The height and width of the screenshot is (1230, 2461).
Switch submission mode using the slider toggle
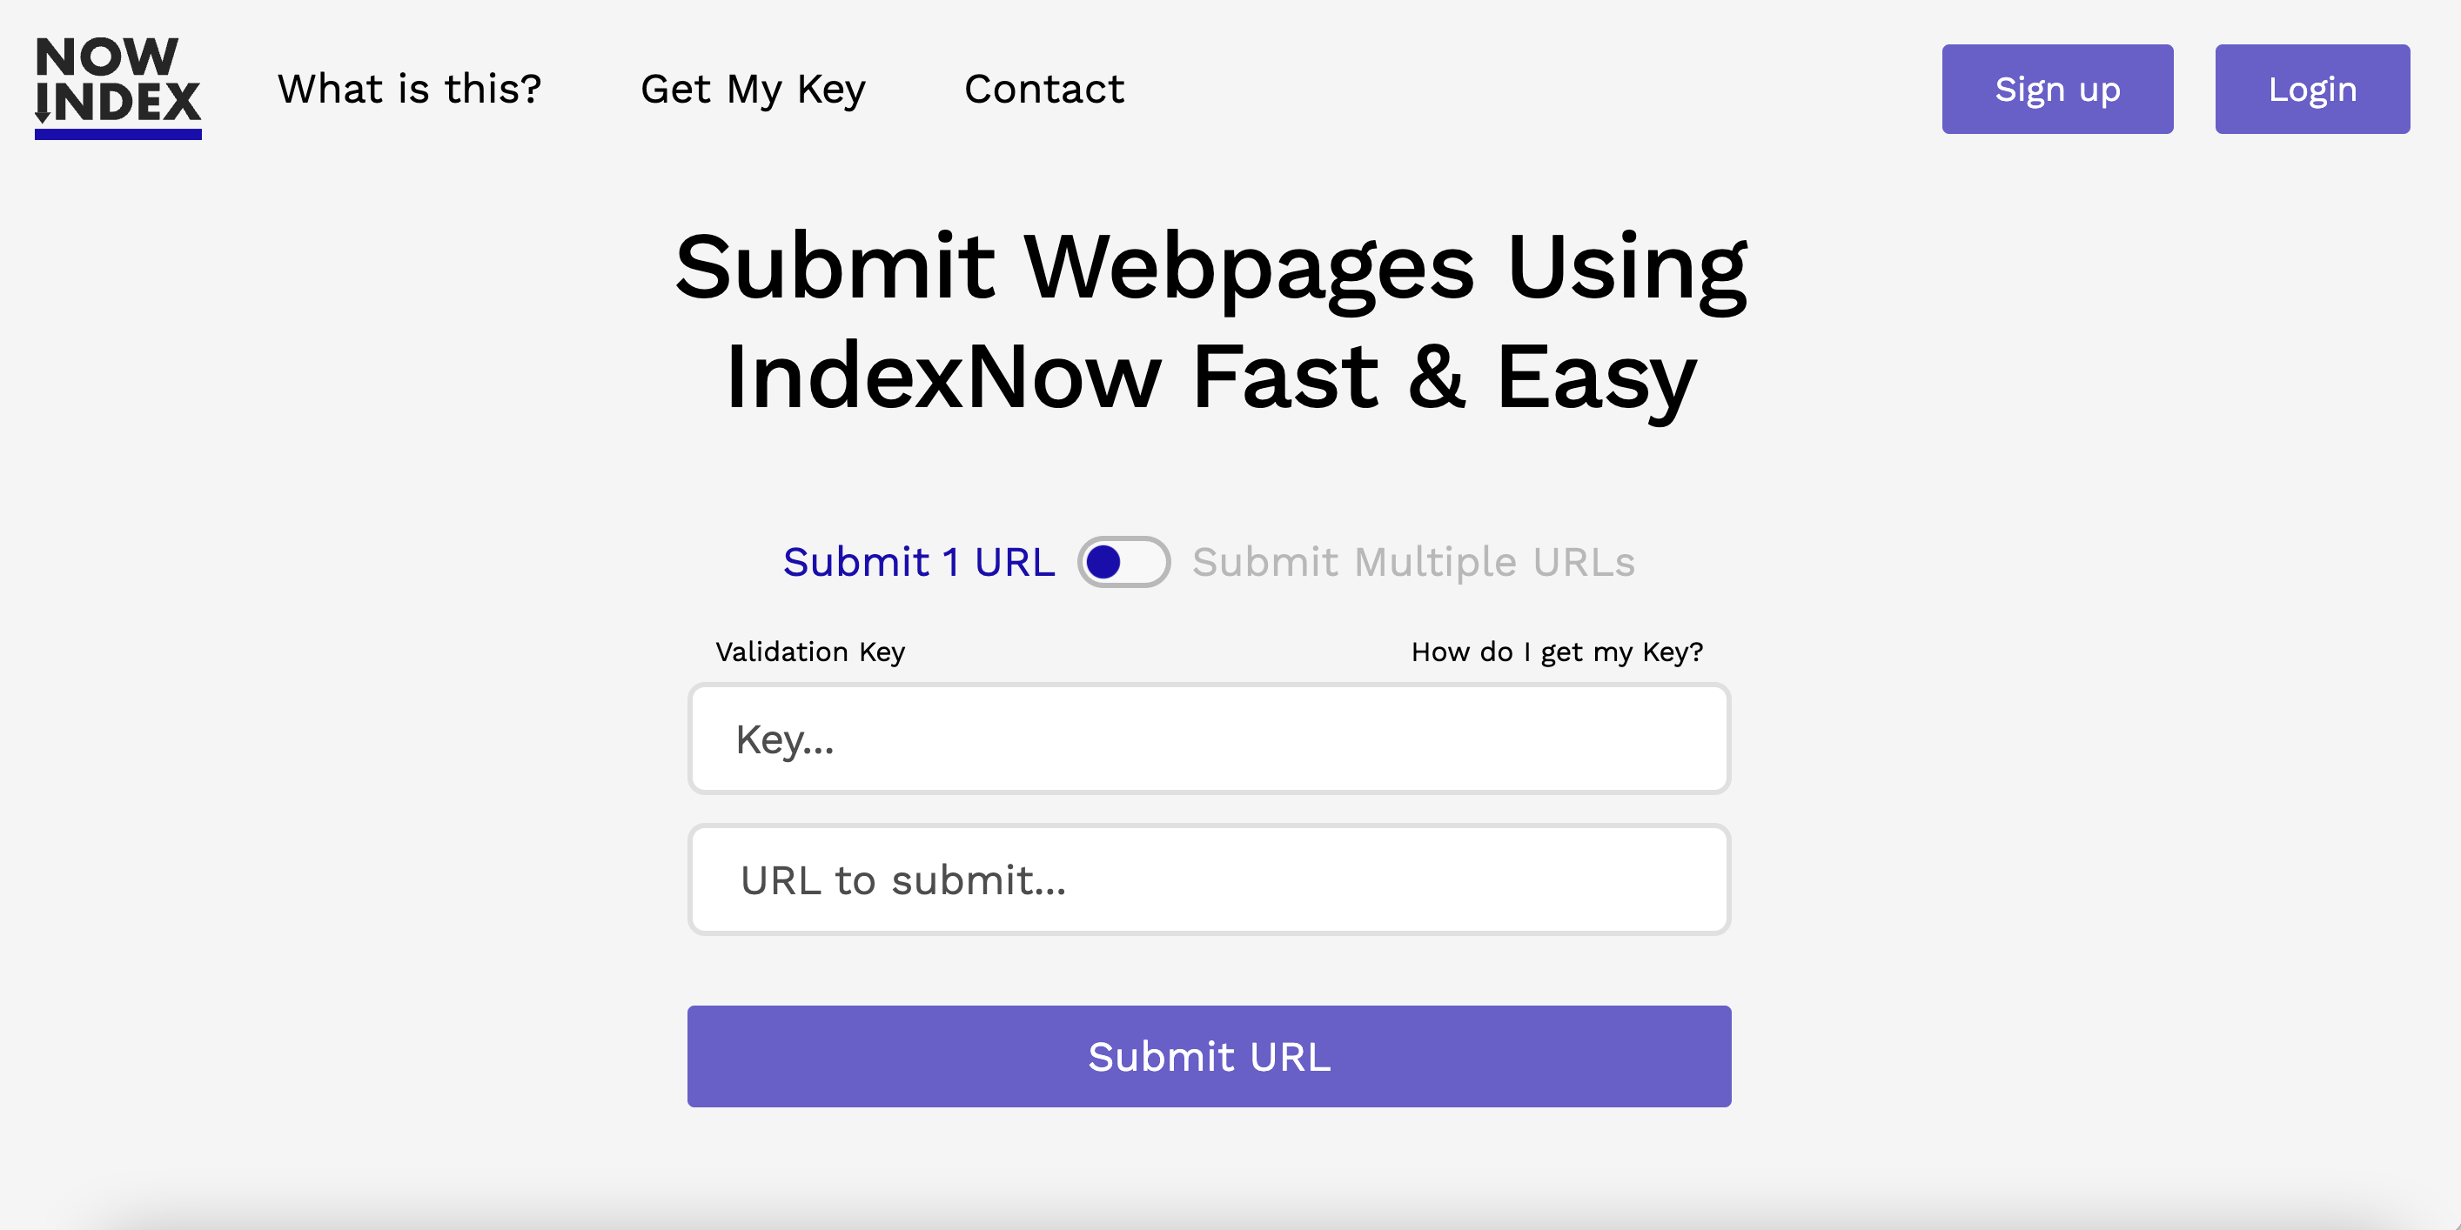click(x=1123, y=563)
